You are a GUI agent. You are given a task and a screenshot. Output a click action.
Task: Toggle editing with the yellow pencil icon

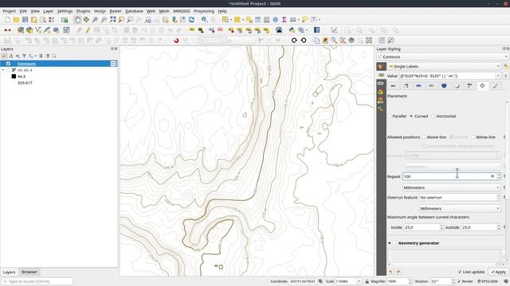tap(88, 30)
